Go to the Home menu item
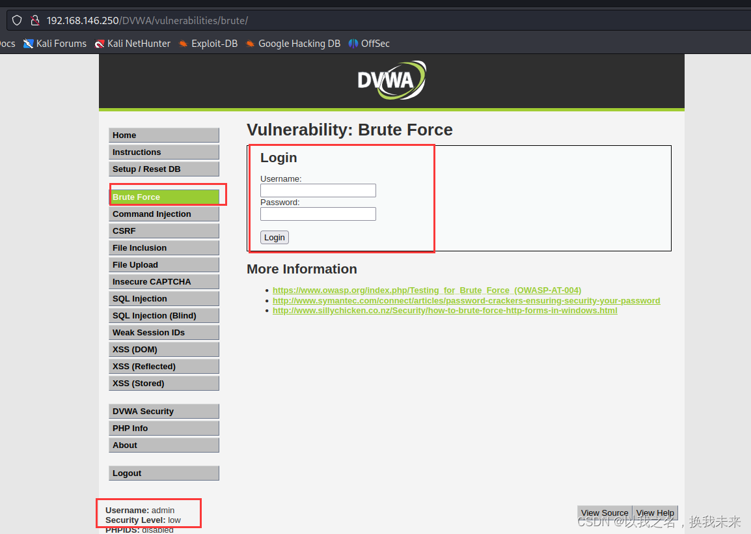Screen dimensions: 751x534 164,135
